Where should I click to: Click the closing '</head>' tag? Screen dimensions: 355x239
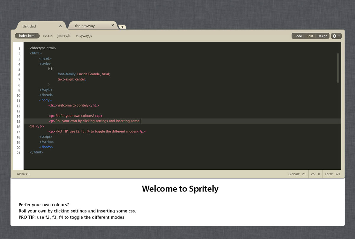pyautogui.click(x=46, y=95)
